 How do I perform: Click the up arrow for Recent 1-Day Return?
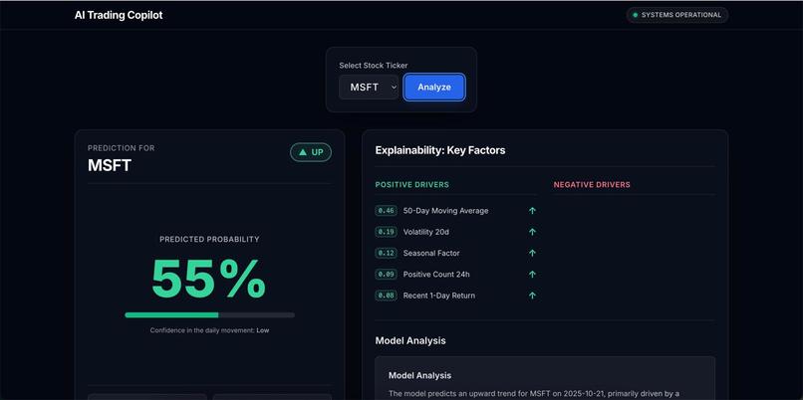[x=532, y=296]
